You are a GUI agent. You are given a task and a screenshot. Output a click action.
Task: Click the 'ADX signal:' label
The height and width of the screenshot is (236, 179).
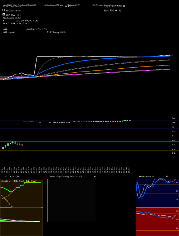pyautogui.click(x=9, y=32)
